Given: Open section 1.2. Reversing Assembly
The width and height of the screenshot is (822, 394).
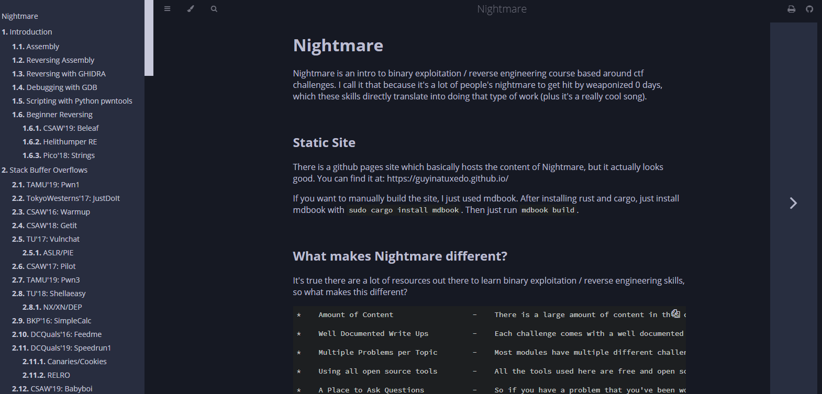Looking at the screenshot, I should (53, 60).
